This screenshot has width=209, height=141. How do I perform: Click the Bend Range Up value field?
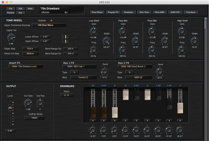(70, 49)
